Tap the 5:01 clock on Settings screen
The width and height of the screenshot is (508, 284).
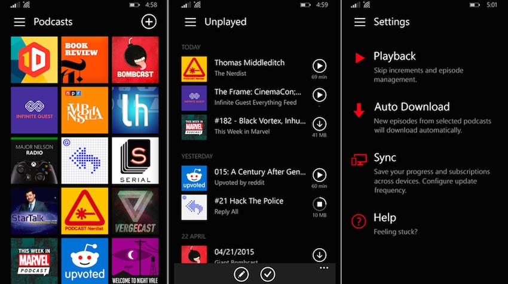(491, 5)
